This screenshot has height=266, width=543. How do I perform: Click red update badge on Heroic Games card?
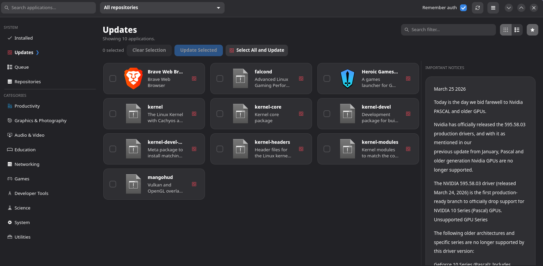click(x=408, y=79)
